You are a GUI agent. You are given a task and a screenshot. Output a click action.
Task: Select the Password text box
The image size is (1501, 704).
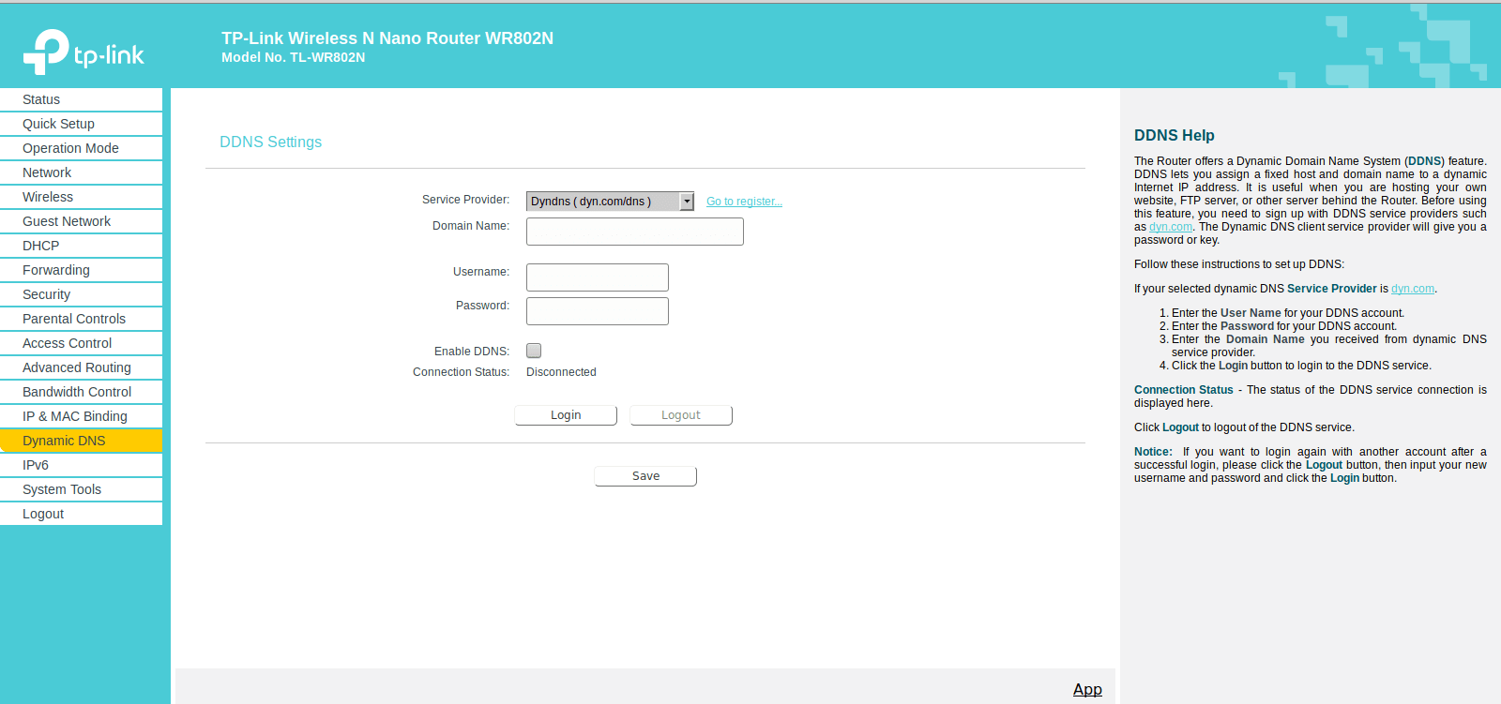point(598,311)
